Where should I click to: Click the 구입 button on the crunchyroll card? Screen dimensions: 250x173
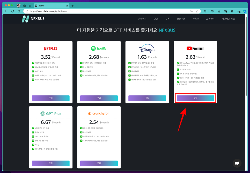[x=99, y=163]
